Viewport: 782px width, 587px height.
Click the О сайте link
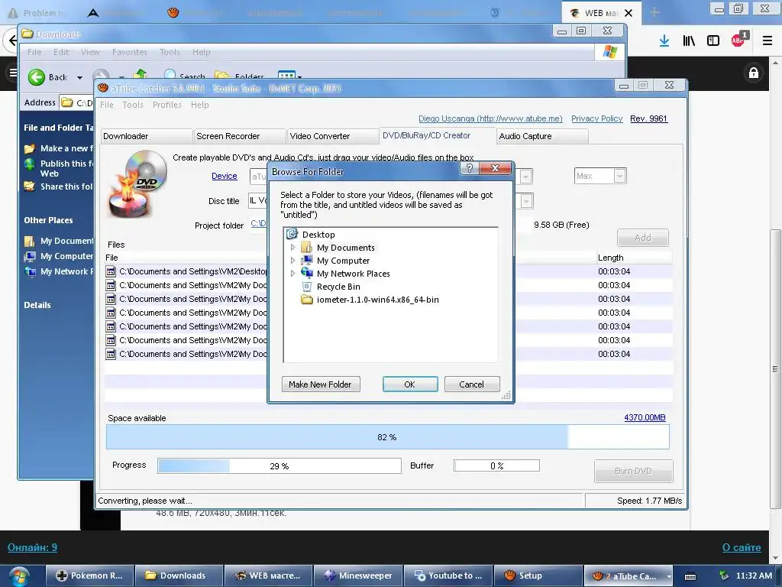(x=742, y=547)
